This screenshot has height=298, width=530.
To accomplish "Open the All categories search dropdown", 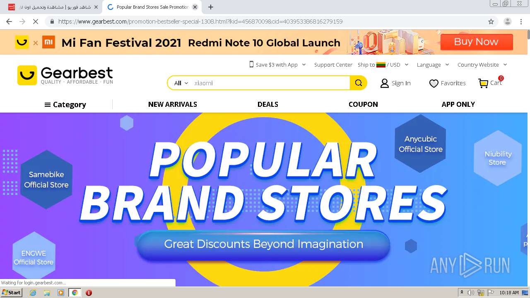I will click(x=181, y=83).
